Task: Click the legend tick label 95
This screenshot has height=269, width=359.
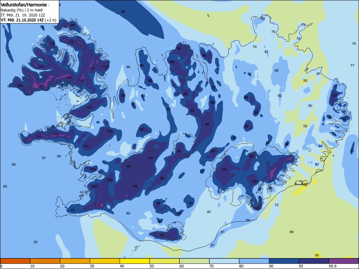Action: click(x=301, y=266)
